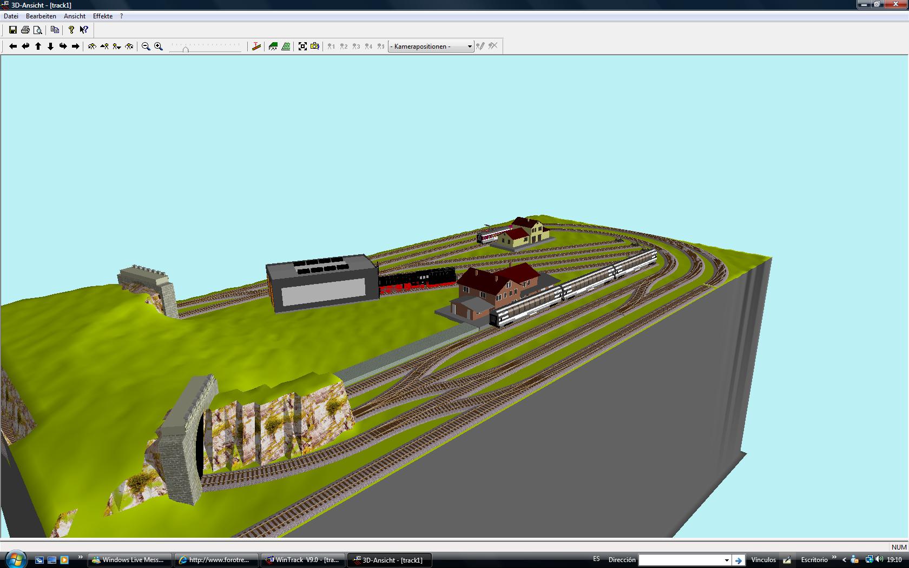The image size is (909, 568).
Task: Toggle the green landscape terrain display icon
Action: [x=273, y=47]
